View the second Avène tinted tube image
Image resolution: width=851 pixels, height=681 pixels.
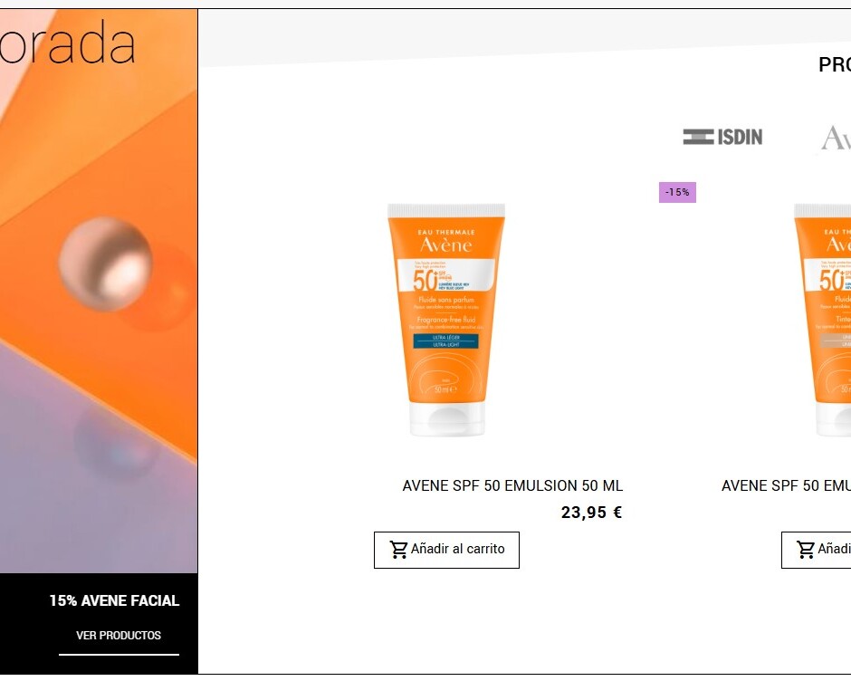822,321
